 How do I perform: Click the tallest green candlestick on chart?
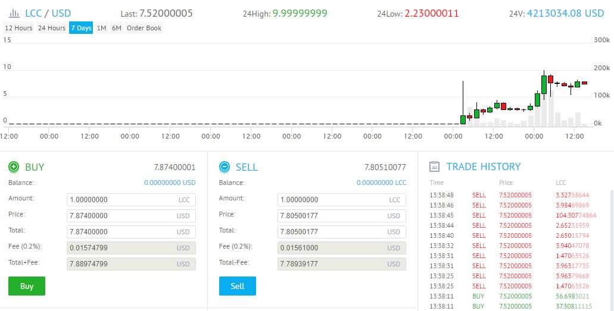pos(544,84)
